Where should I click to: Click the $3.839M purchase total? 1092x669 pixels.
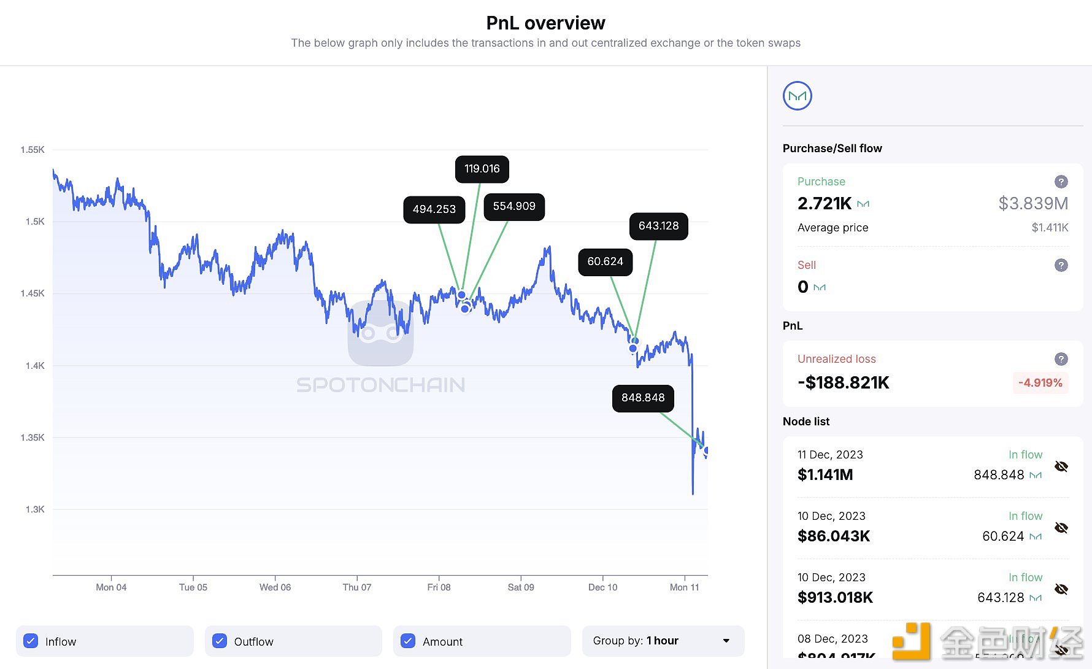1033,203
